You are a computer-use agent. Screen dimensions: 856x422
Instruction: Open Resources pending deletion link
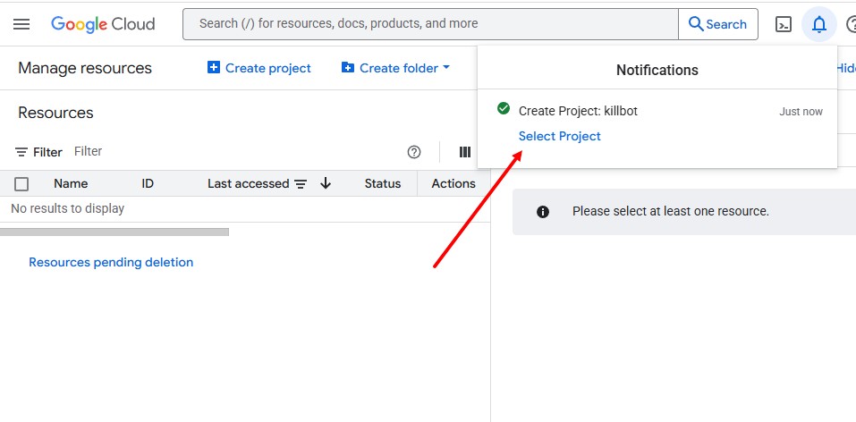coord(111,263)
